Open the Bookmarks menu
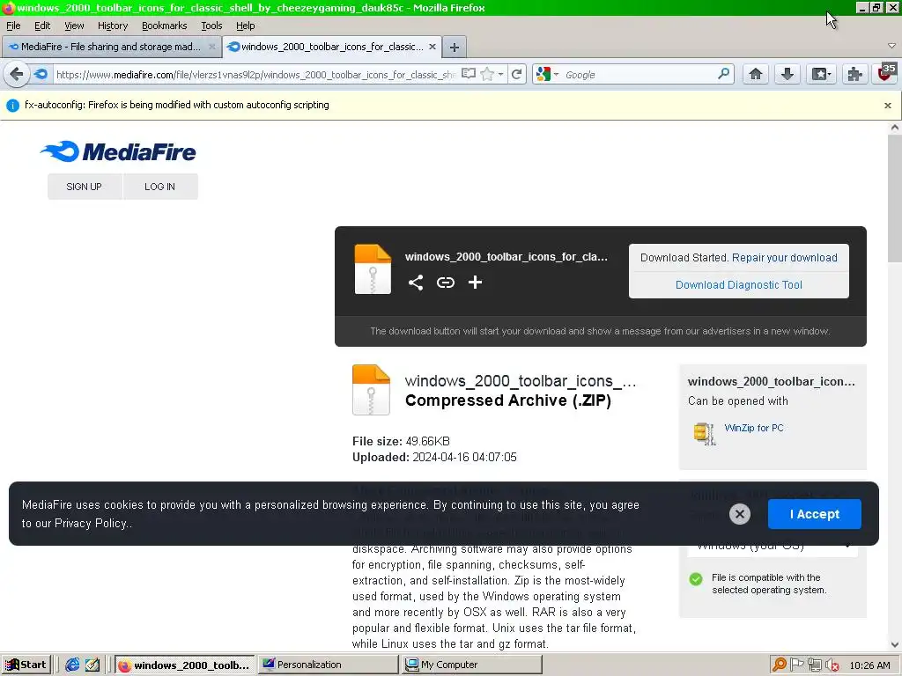 click(x=165, y=26)
